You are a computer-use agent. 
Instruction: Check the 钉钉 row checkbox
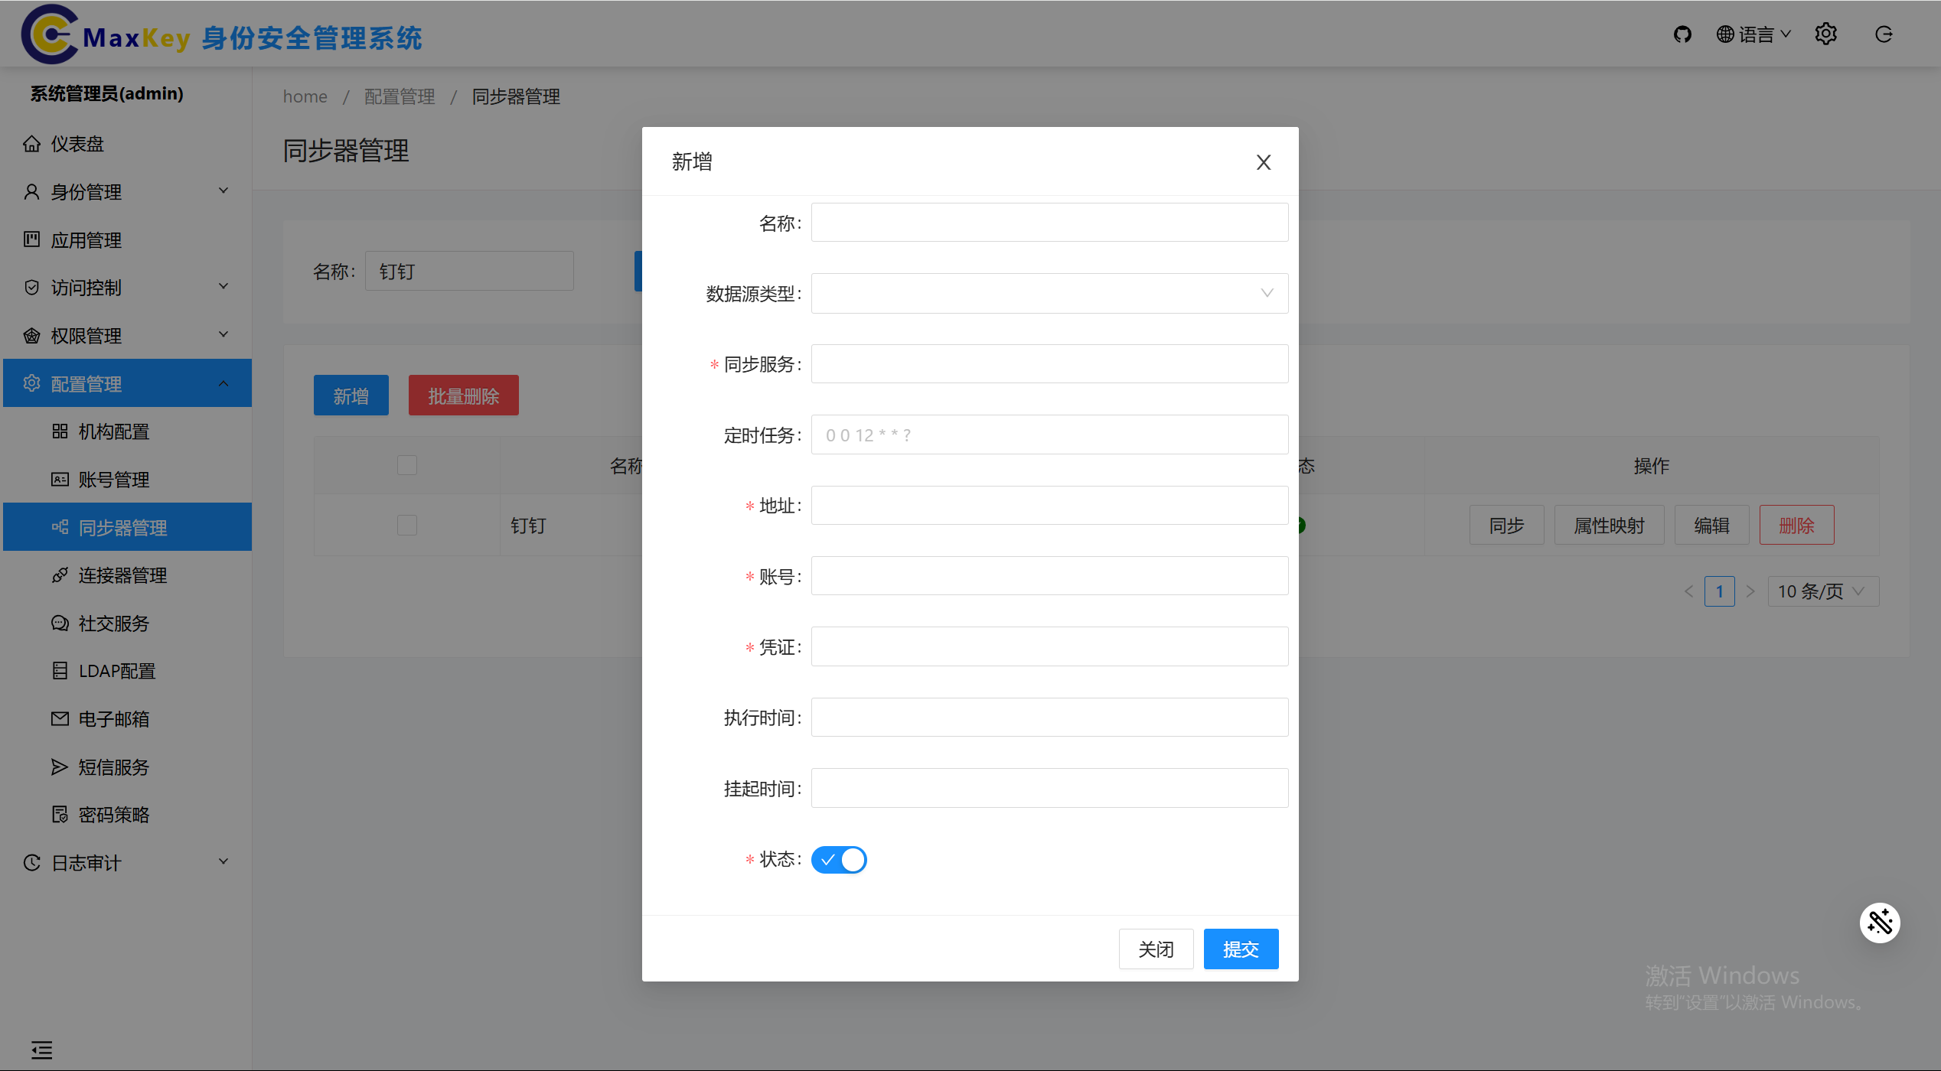click(x=406, y=525)
